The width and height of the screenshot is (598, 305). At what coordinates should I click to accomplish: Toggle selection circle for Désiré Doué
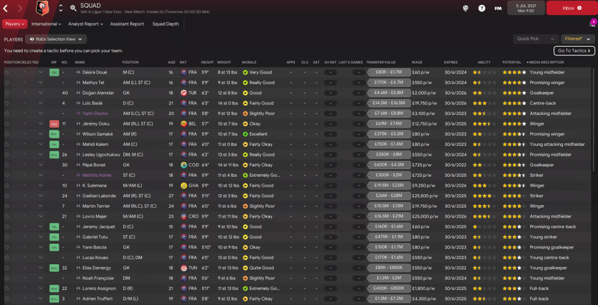(7, 73)
